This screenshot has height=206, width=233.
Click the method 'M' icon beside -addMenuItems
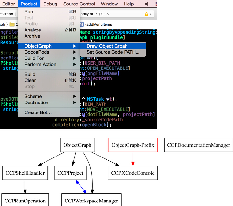coord(81,24)
